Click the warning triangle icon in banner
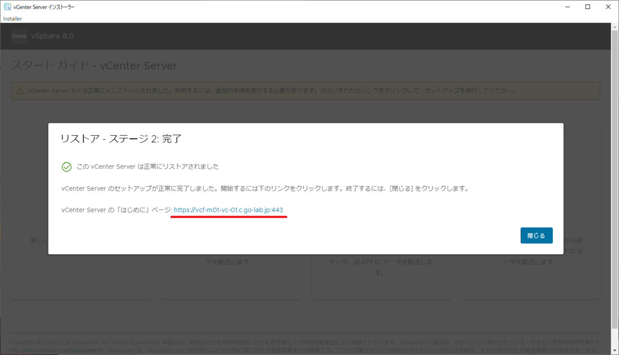This screenshot has height=355, width=619. pyautogui.click(x=20, y=91)
